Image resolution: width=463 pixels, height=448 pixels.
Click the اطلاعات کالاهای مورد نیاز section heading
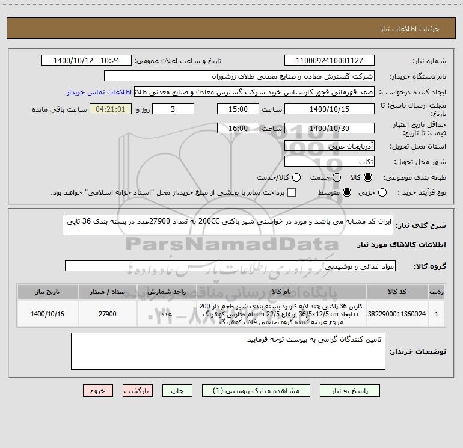click(402, 245)
